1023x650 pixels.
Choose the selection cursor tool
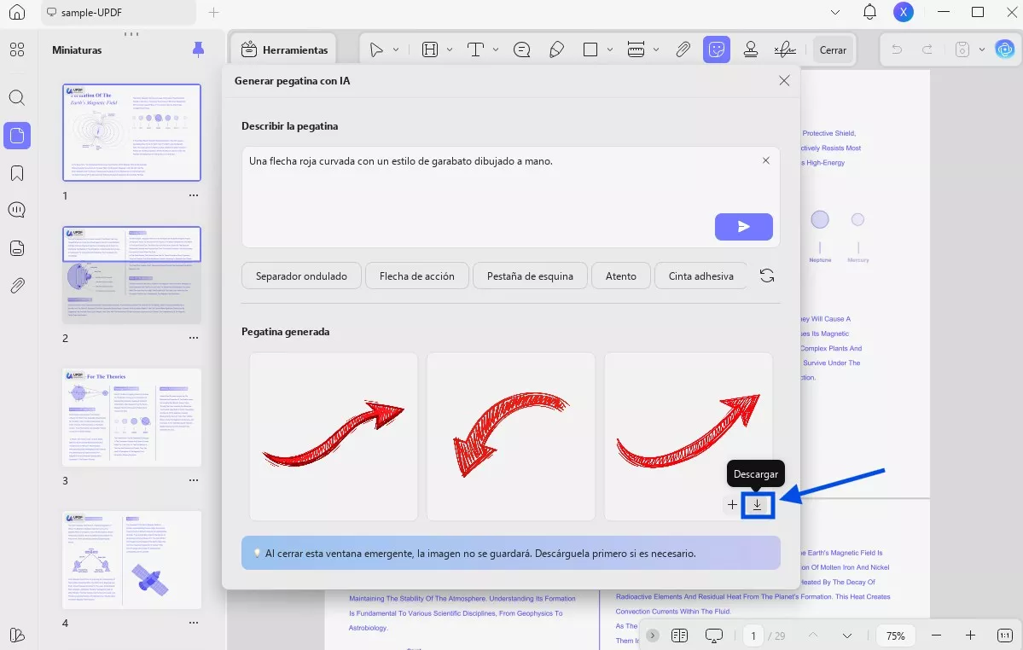pos(376,49)
